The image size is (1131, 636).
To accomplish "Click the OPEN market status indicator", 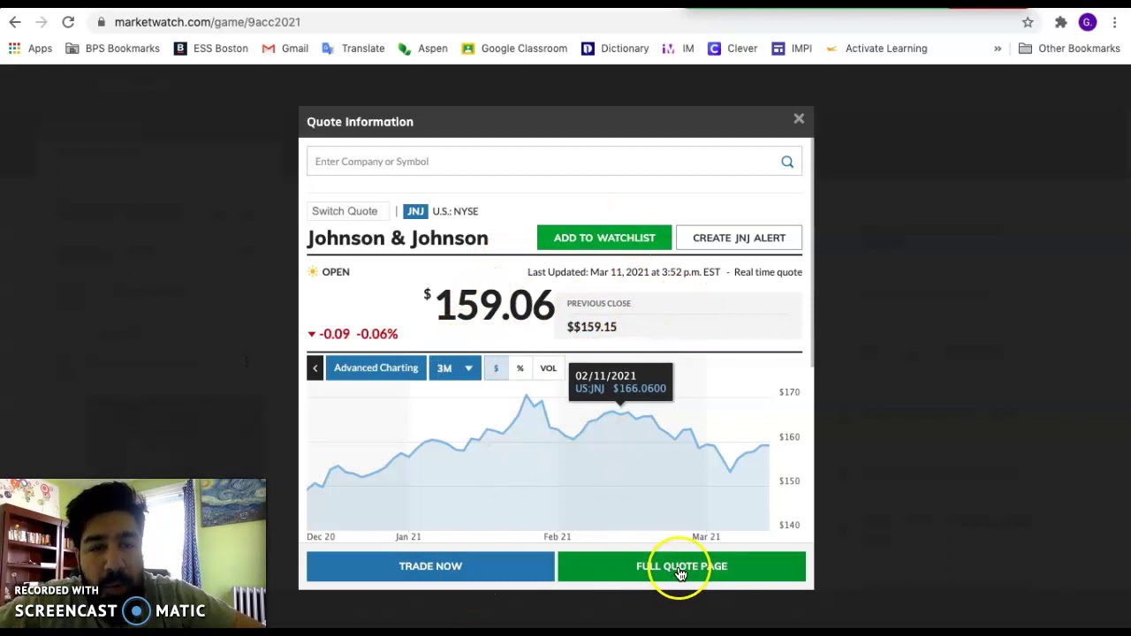I will [329, 272].
